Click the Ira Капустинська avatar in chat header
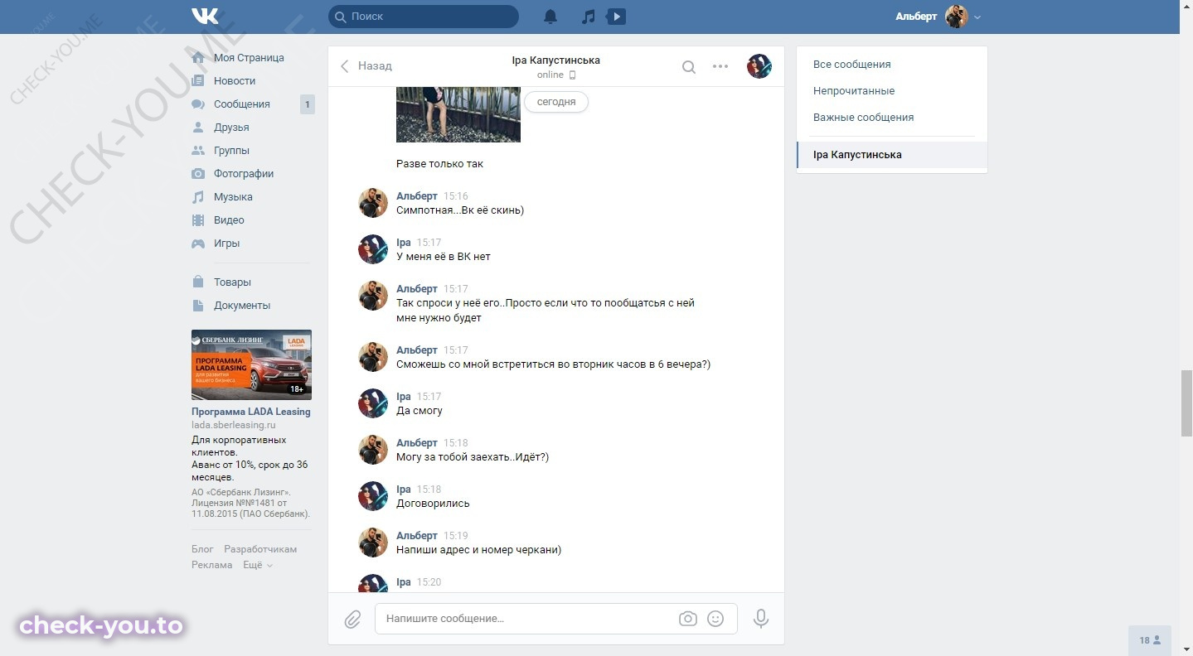The width and height of the screenshot is (1193, 656). pyautogui.click(x=759, y=66)
